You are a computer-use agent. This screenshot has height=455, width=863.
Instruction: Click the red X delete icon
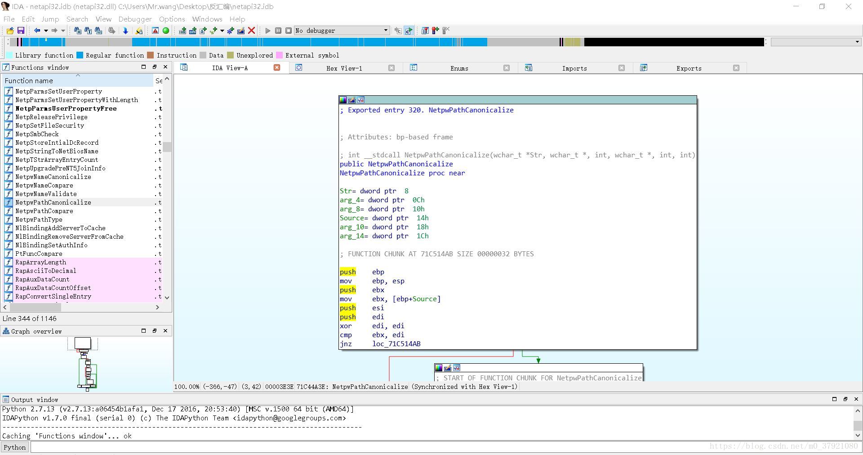tap(252, 31)
